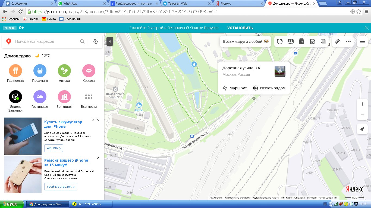Switch to the Рамблер/новости browser tab
The width and height of the screenshot is (371, 208).
click(134, 4)
